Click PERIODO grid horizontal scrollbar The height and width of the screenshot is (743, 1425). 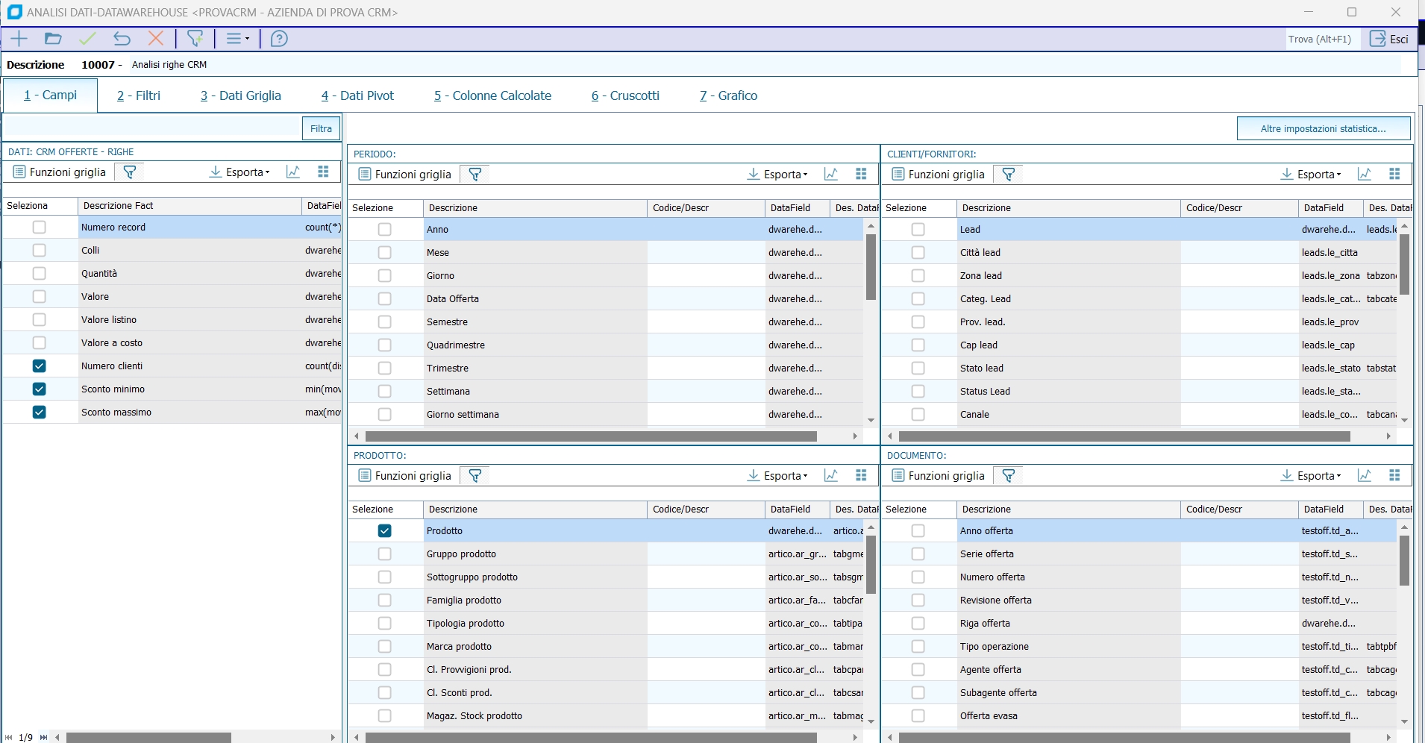tap(590, 436)
